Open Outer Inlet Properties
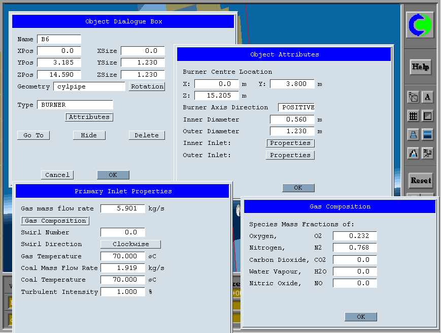The image size is (441, 333). pyautogui.click(x=290, y=156)
